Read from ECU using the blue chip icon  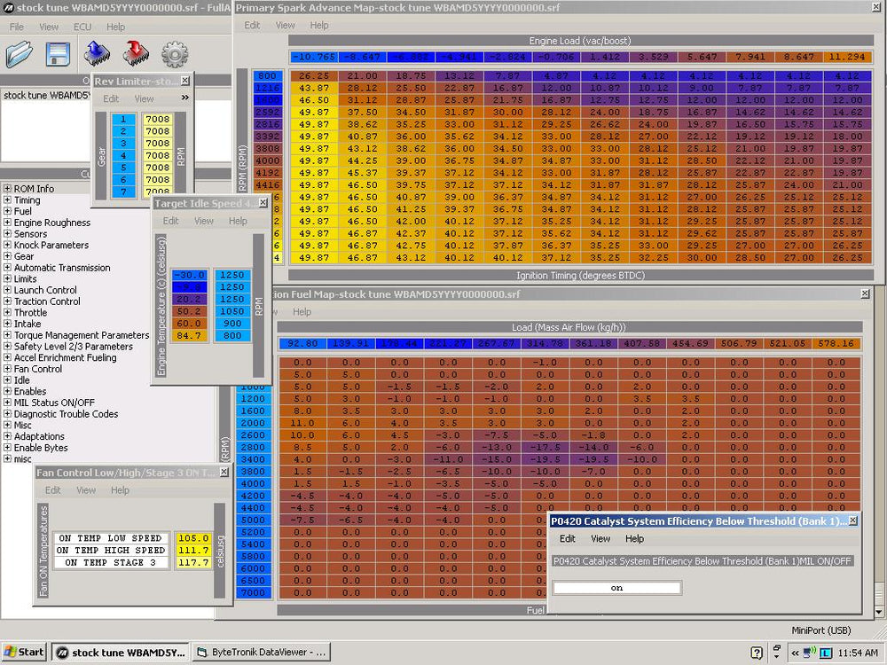(98, 53)
